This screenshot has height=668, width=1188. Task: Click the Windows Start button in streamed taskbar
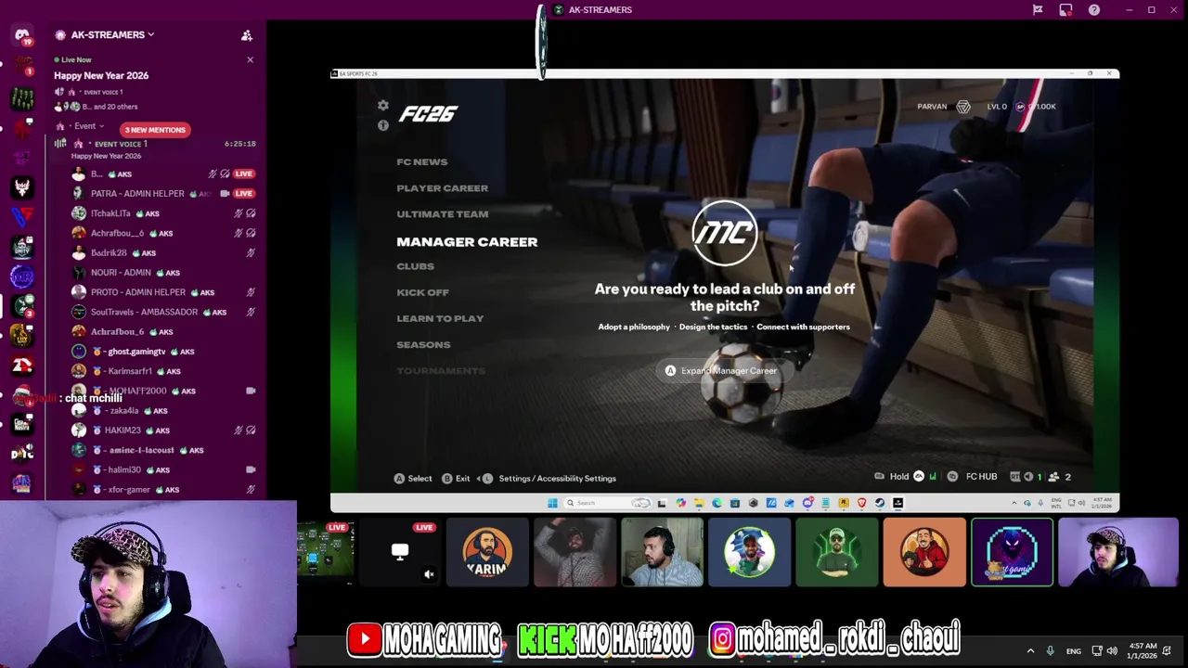(x=552, y=503)
